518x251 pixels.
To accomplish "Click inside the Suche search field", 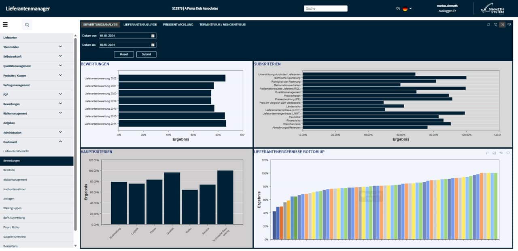I will pyautogui.click(x=325, y=8).
